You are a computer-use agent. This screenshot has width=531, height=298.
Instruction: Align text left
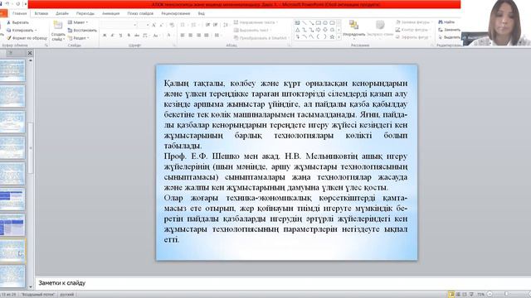coord(183,35)
